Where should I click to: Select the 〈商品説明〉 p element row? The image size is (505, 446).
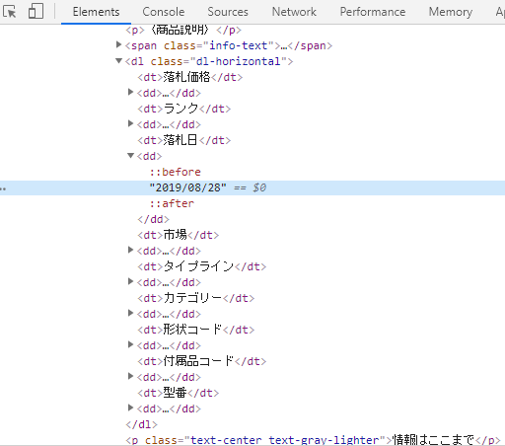click(x=183, y=30)
